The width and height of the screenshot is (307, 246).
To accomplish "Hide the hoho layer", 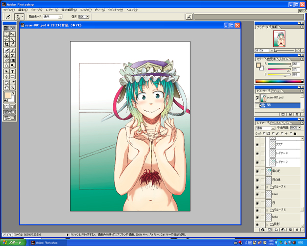I will click(x=257, y=217).
